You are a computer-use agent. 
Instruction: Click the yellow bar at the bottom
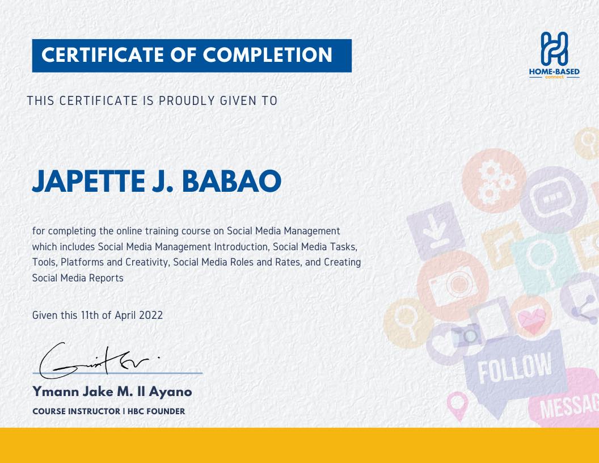299,447
